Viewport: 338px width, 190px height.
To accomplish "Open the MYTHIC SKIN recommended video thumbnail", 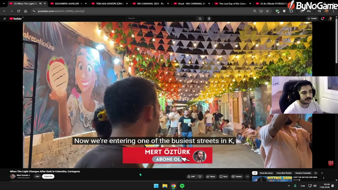I will [272, 179].
